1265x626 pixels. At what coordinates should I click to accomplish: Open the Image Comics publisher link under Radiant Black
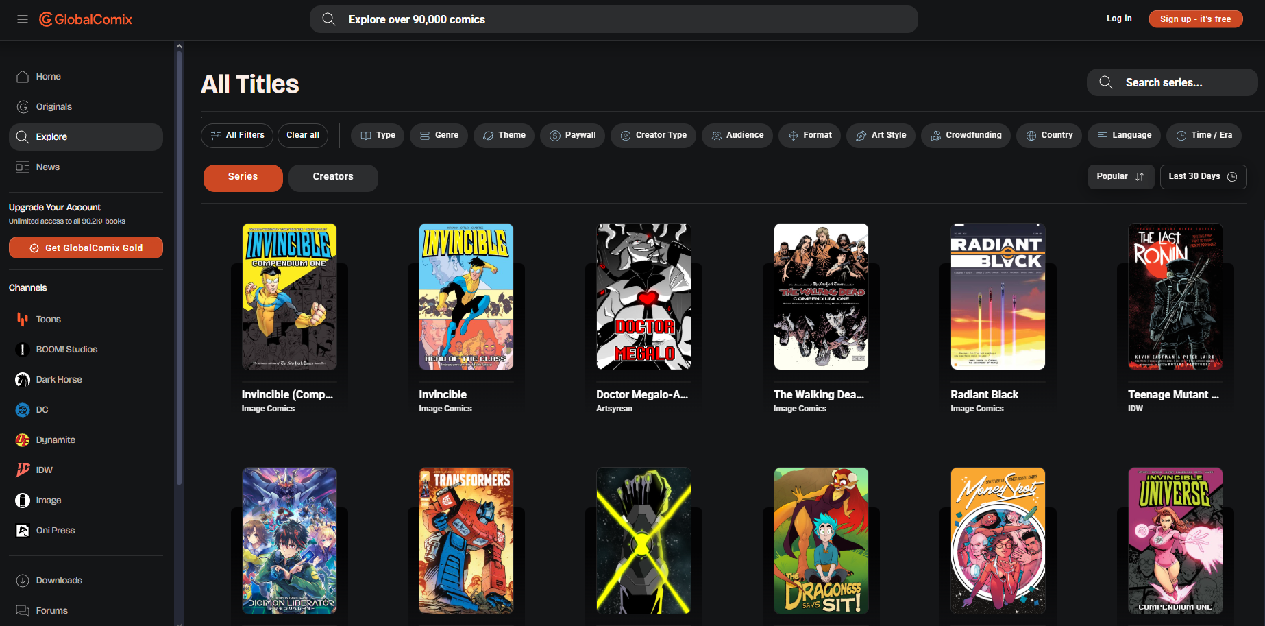coord(977,409)
